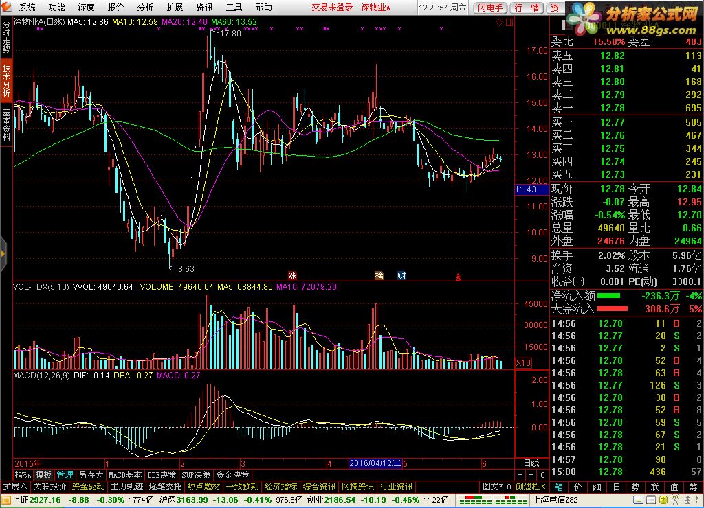Select the SUP决策 template tab

coord(196,475)
